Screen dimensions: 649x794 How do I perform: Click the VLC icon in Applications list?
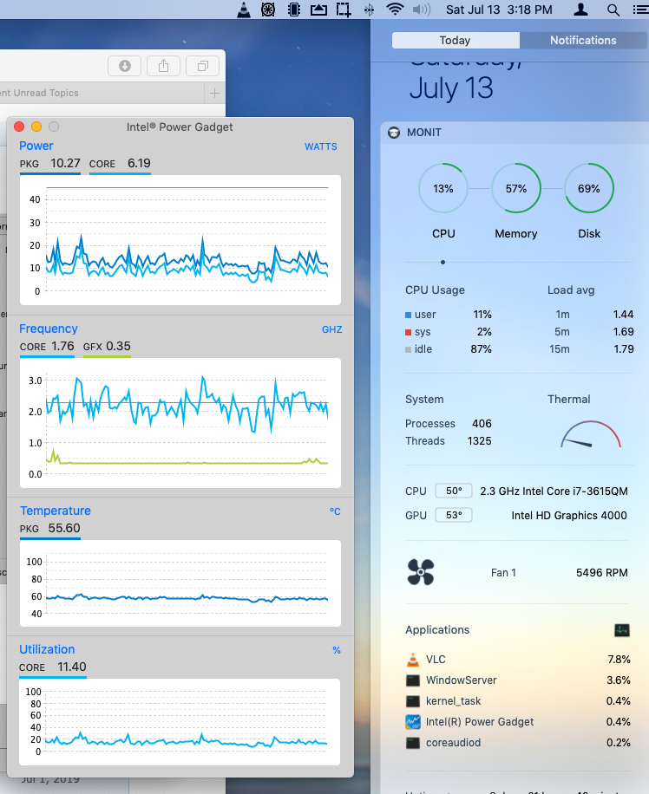pyautogui.click(x=413, y=660)
